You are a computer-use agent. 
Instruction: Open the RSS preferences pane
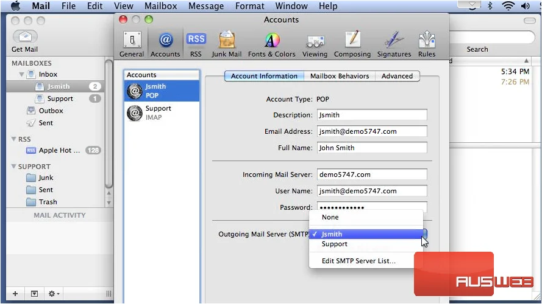pyautogui.click(x=196, y=44)
